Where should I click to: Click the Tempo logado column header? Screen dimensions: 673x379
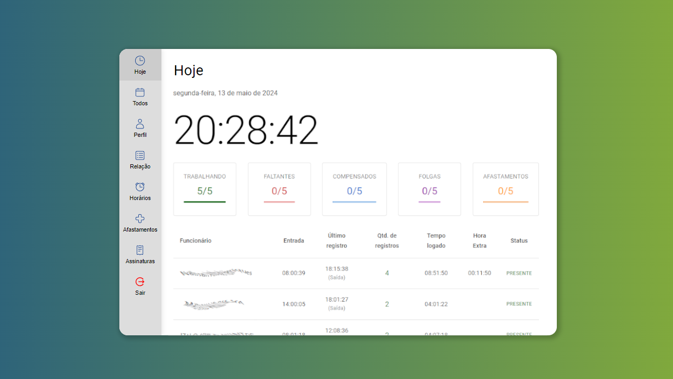pyautogui.click(x=436, y=241)
